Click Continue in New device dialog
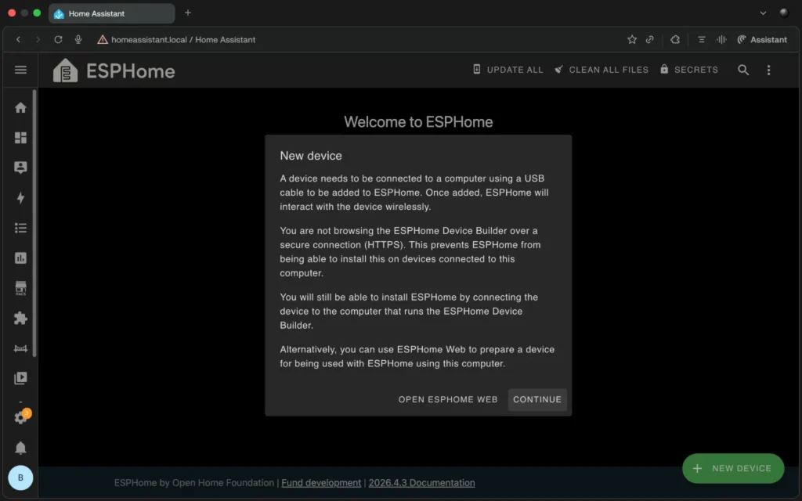The height and width of the screenshot is (501, 802). pos(537,399)
